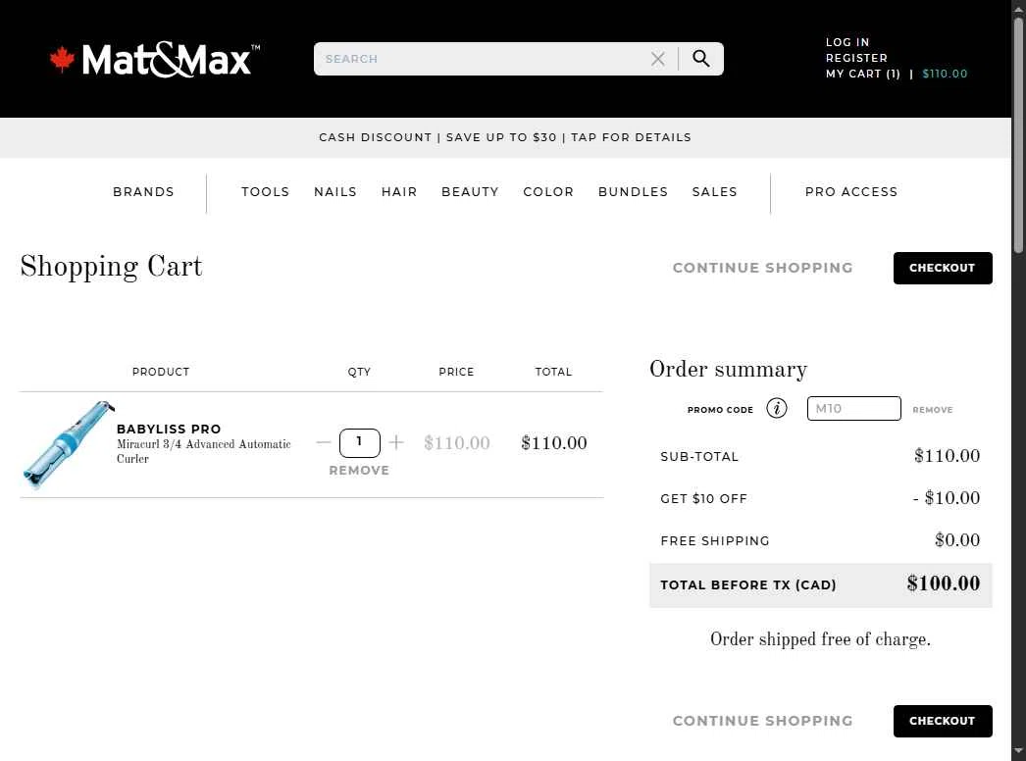Click the top CHECKOUT button
The image size is (1026, 761).
[x=943, y=268]
